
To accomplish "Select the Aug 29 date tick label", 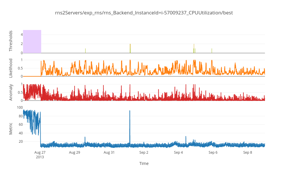I will click(x=75, y=153).
